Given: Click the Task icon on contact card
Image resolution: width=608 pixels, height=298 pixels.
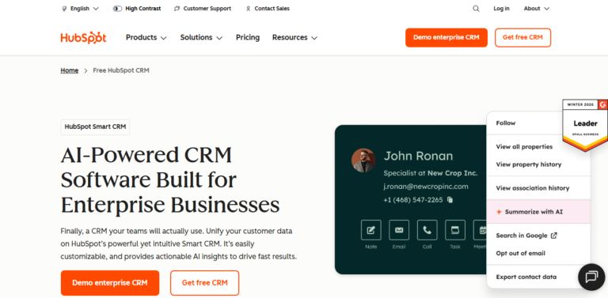Looking at the screenshot, I should point(455,230).
